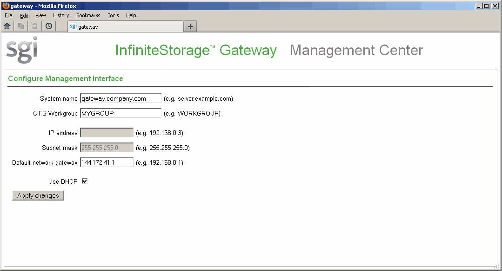Uncheck the Use DHCP checkbox
Viewport: 502px width, 271px height.
coord(85,181)
